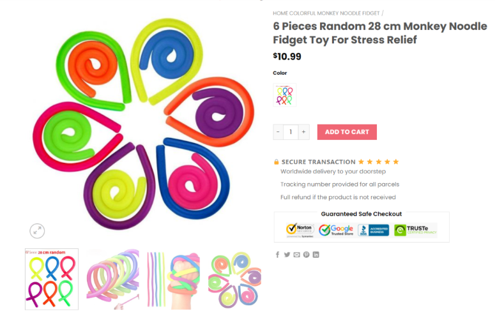Screen dimensions: 495x316
Task: Click the quantity input field
Action: 291,132
